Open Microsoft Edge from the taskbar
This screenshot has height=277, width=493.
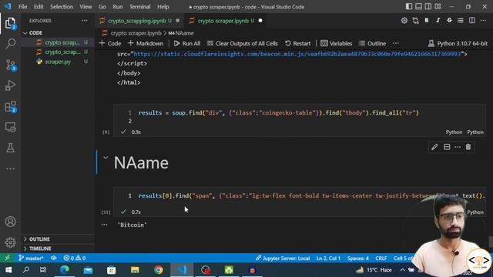click(65, 270)
